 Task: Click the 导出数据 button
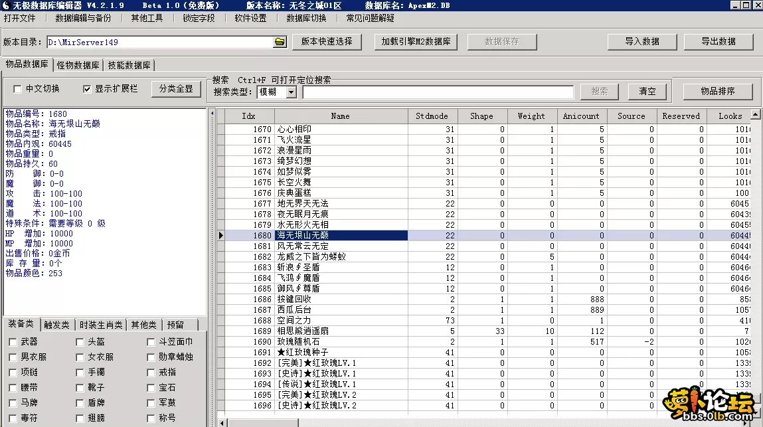click(x=719, y=42)
